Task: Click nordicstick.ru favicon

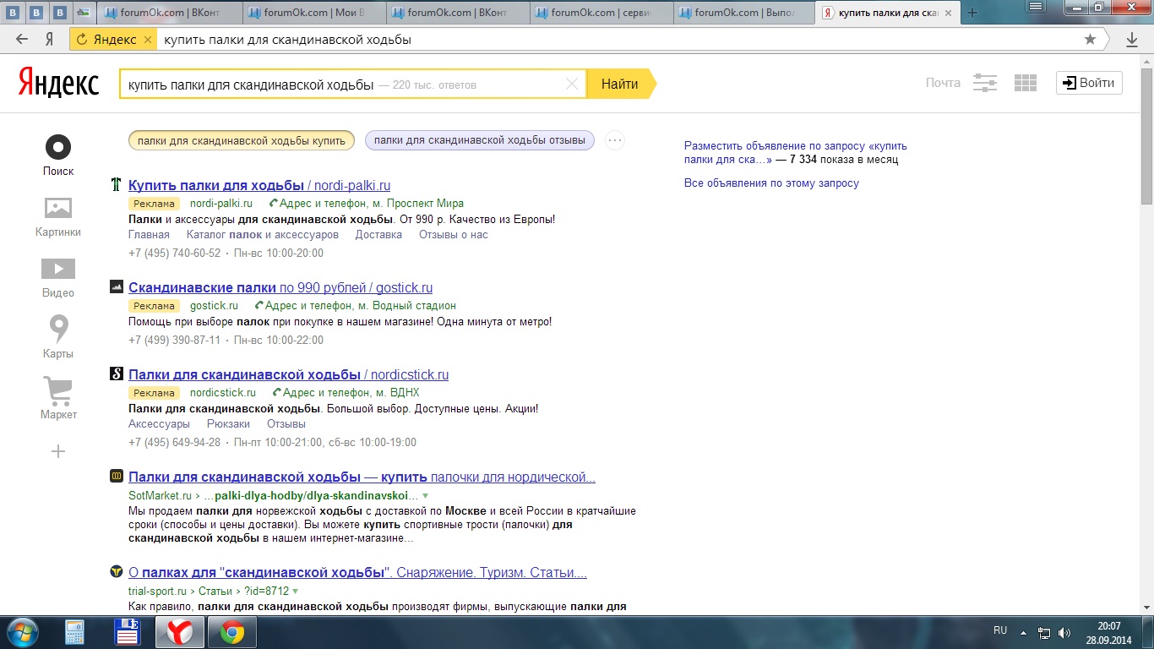Action: click(117, 374)
